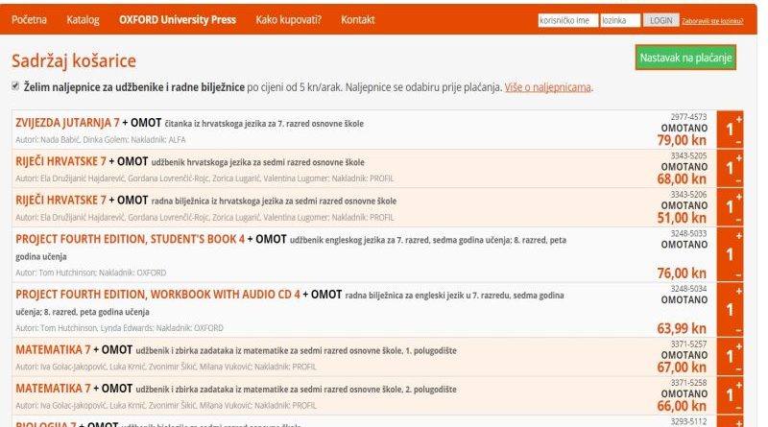Click 'Nastavak na plaćanje' button
768x427 pixels.
tap(685, 58)
